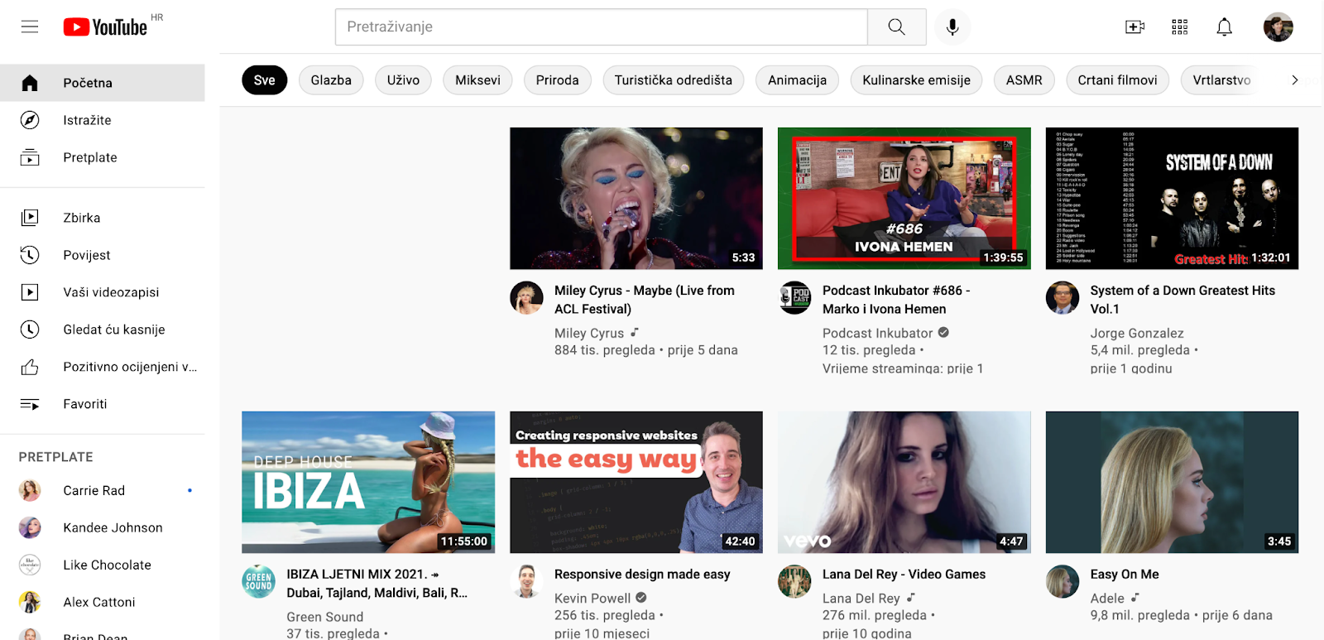Image resolution: width=1324 pixels, height=640 pixels.
Task: Open Easy On Me video title
Action: (1125, 575)
